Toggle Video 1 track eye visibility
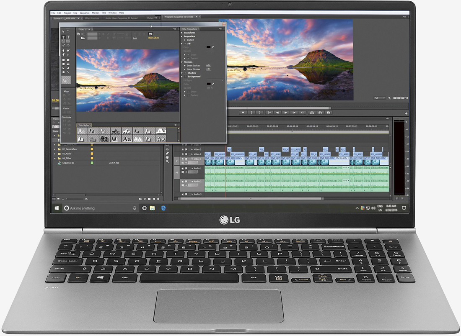 (183, 159)
